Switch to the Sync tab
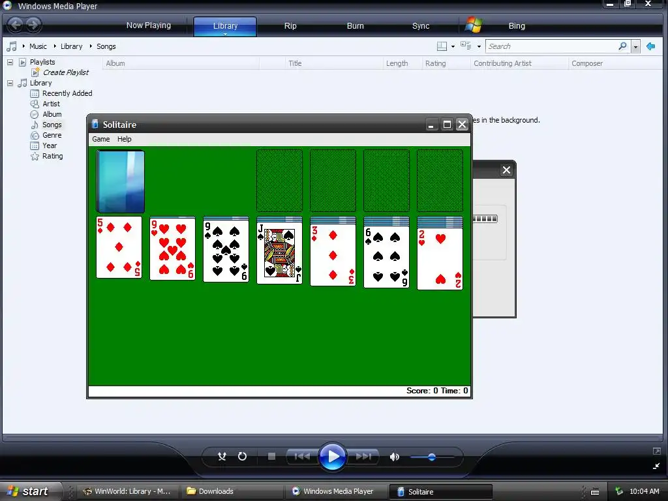Viewport: 668px width, 501px height. (421, 25)
